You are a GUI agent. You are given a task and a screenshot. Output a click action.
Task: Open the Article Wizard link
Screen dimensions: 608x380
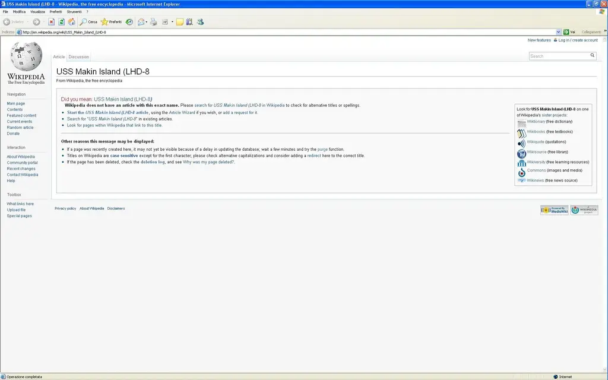tap(182, 112)
